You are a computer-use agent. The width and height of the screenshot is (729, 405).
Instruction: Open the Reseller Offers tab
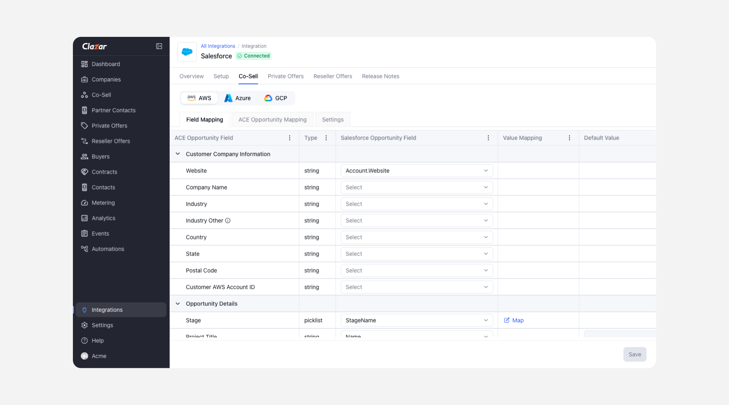point(333,76)
